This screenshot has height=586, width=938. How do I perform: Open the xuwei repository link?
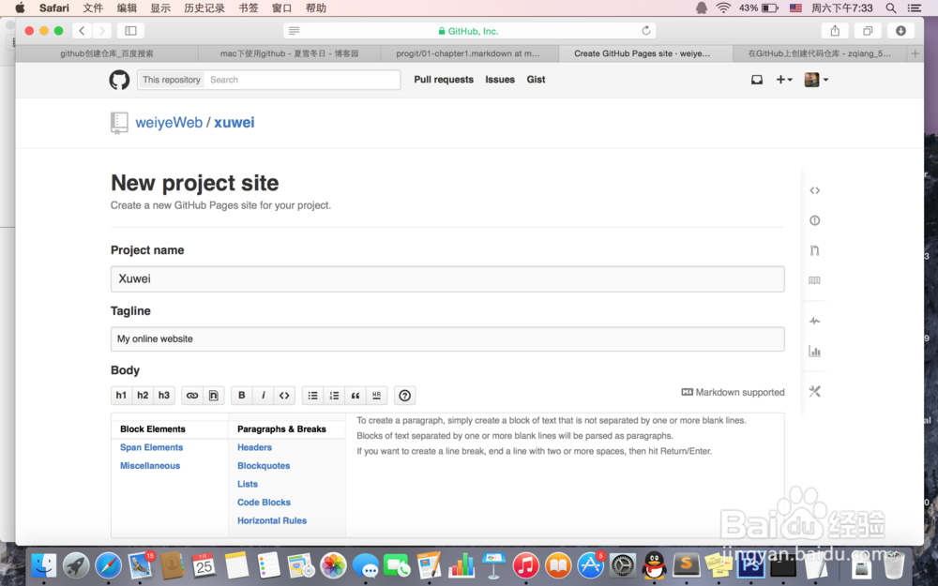234,123
